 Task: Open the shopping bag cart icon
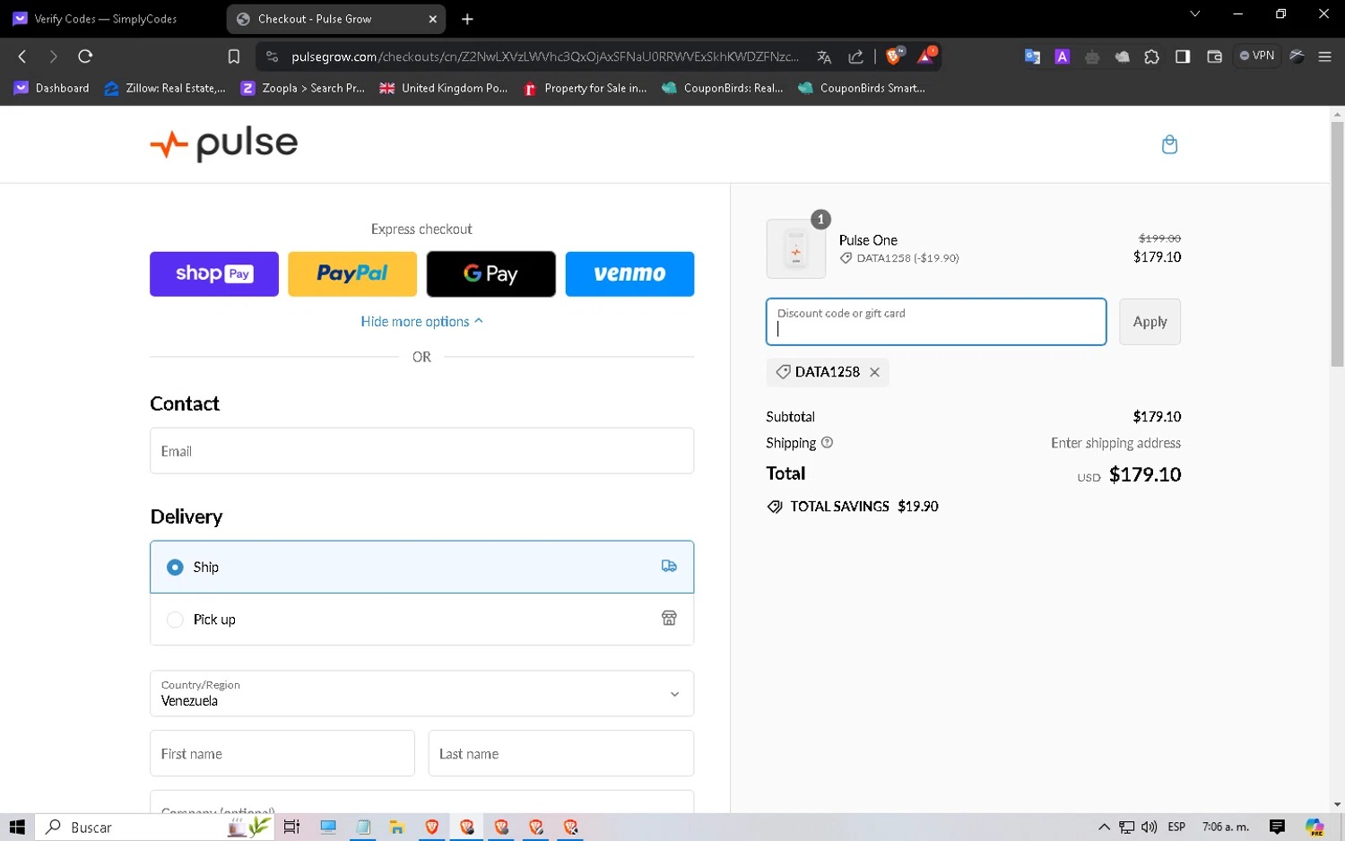pos(1169,144)
